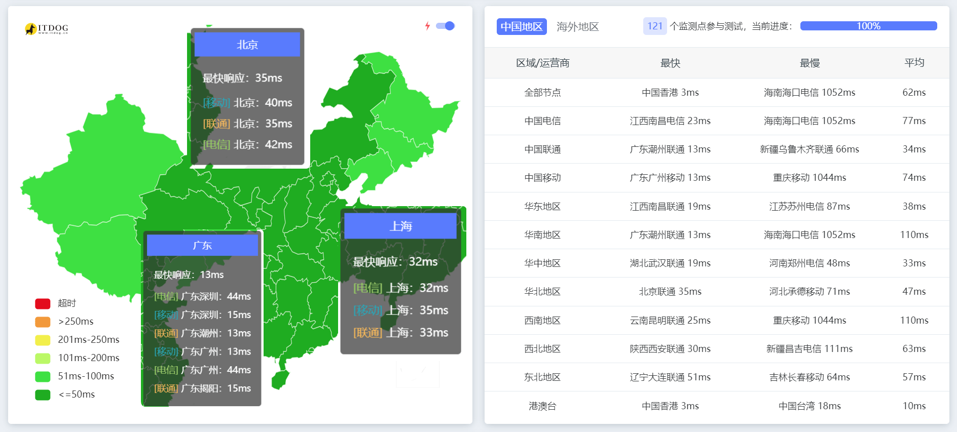
Task: Click the 港澳台 row label
Action: pyautogui.click(x=542, y=406)
